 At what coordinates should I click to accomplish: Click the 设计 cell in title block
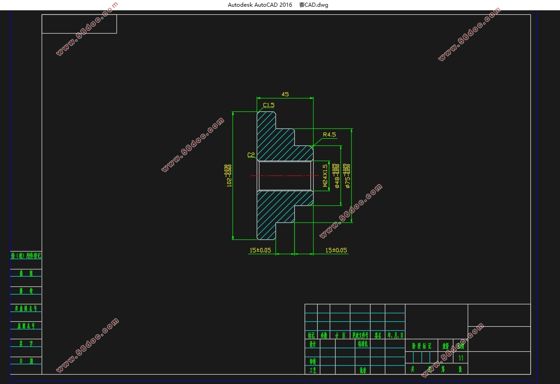(x=312, y=345)
